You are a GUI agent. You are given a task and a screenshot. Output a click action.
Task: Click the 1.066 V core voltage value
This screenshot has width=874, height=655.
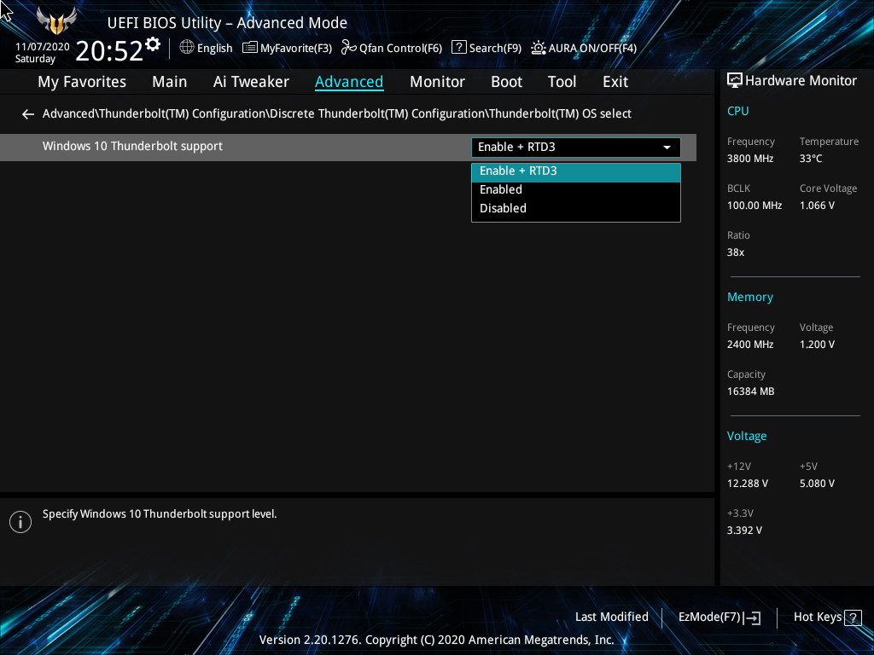[817, 206]
